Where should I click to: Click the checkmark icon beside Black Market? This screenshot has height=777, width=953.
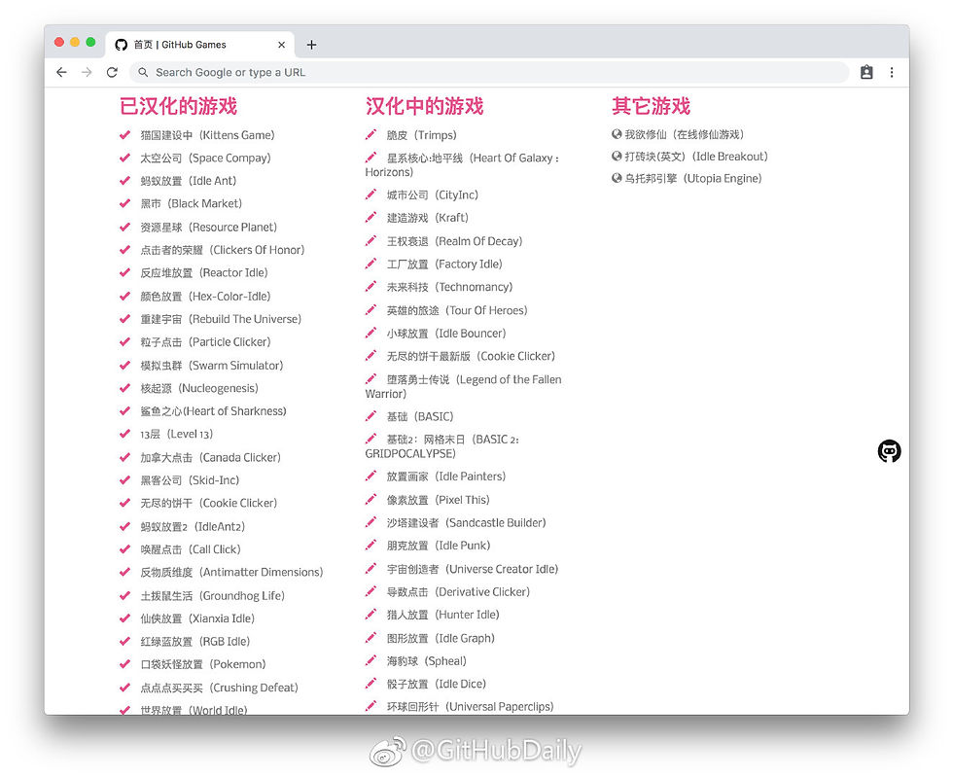(x=125, y=203)
